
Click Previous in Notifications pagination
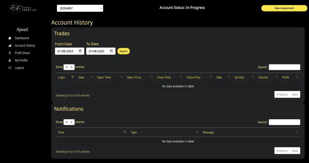point(282,151)
